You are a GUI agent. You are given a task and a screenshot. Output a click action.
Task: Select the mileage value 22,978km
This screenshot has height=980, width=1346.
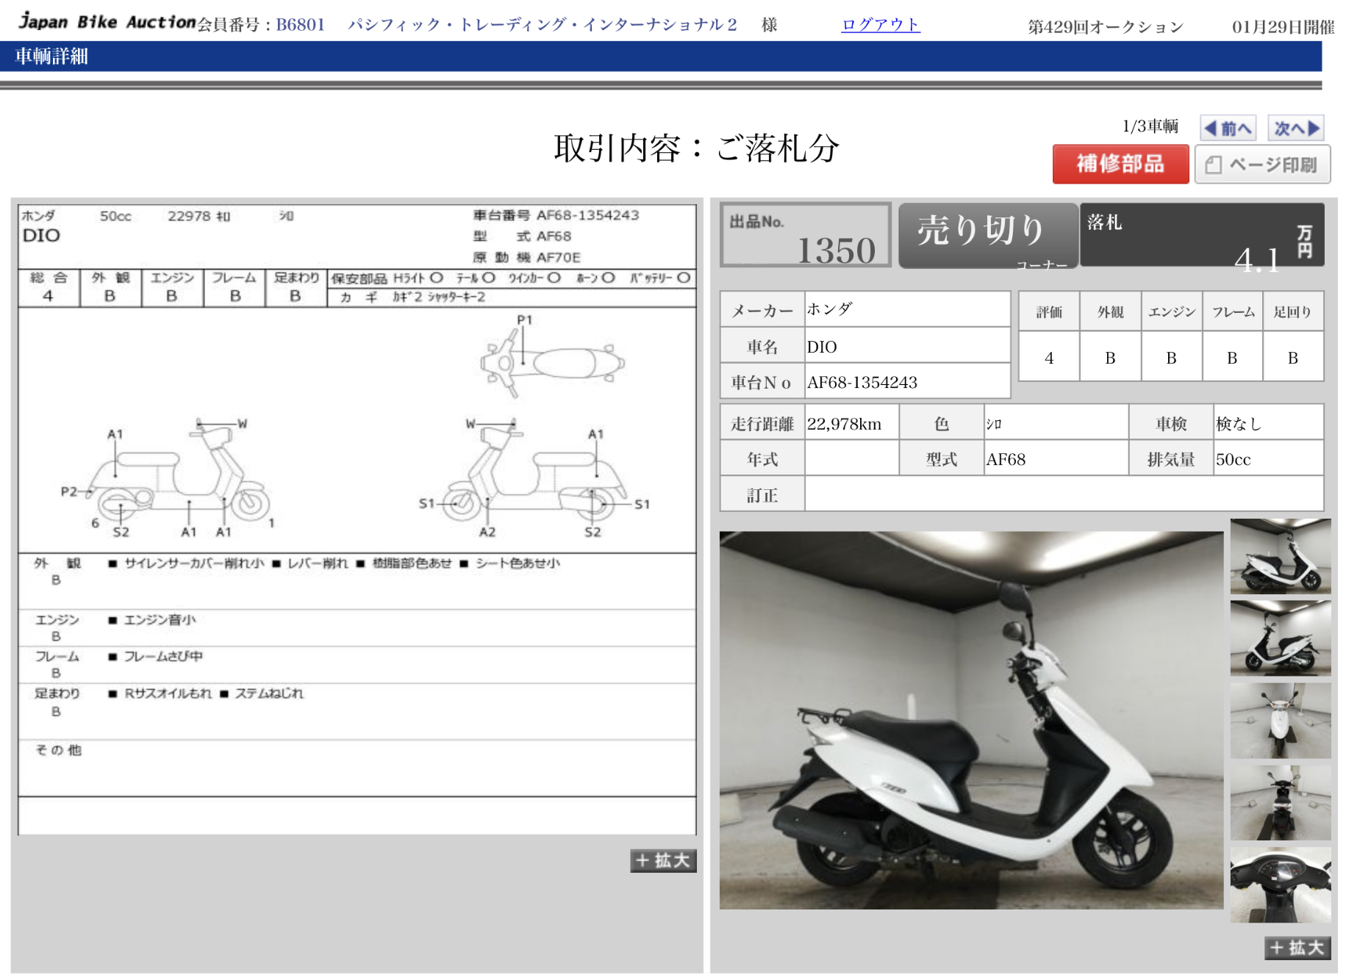844,424
